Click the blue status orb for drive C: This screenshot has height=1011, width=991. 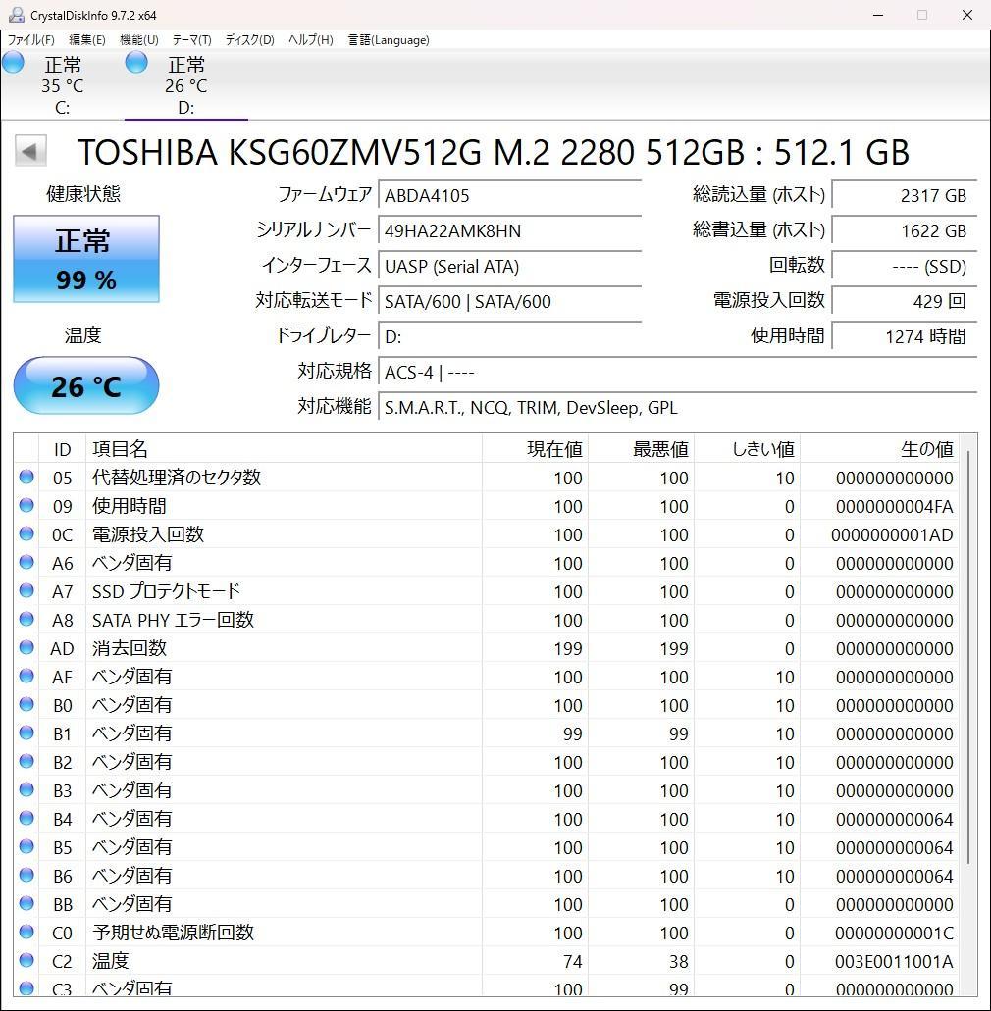[13, 63]
